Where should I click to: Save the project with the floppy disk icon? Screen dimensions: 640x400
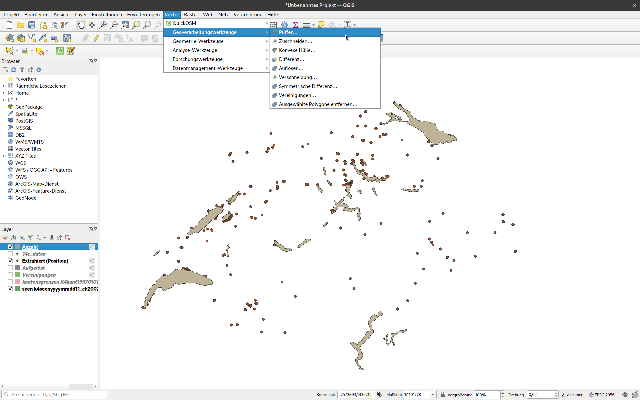[32, 25]
